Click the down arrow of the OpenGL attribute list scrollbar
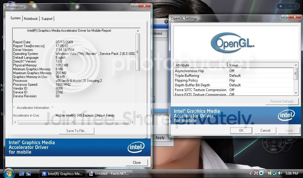This screenshot has height=178, width=303. click(296, 93)
